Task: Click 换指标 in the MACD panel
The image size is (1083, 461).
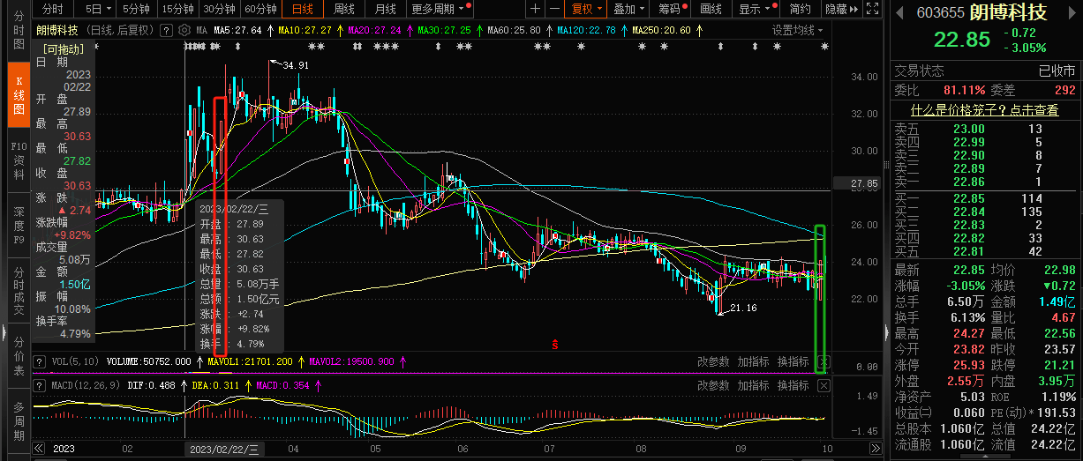Action: (x=793, y=386)
